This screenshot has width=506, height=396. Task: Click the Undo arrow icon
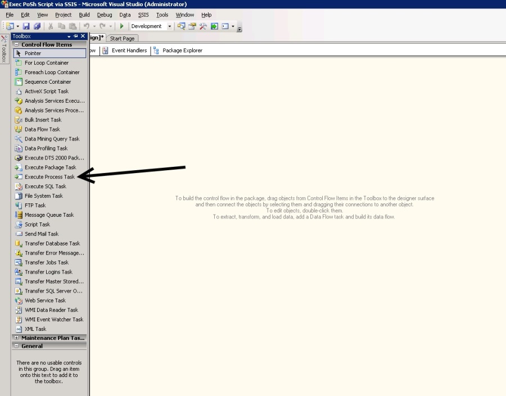click(86, 26)
